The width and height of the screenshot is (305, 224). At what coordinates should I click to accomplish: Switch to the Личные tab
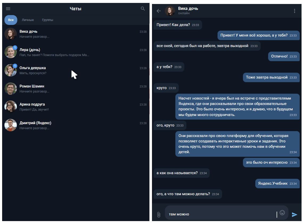coord(28,20)
